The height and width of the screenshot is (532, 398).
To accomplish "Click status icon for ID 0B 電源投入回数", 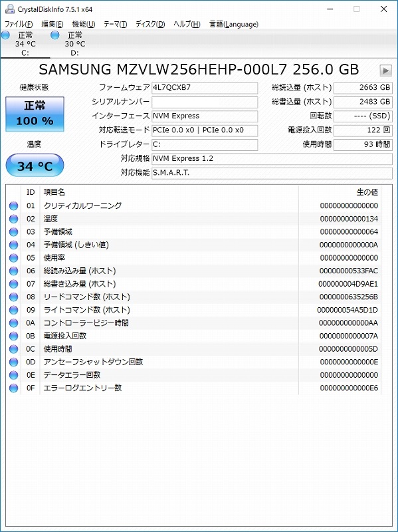I will tap(13, 336).
